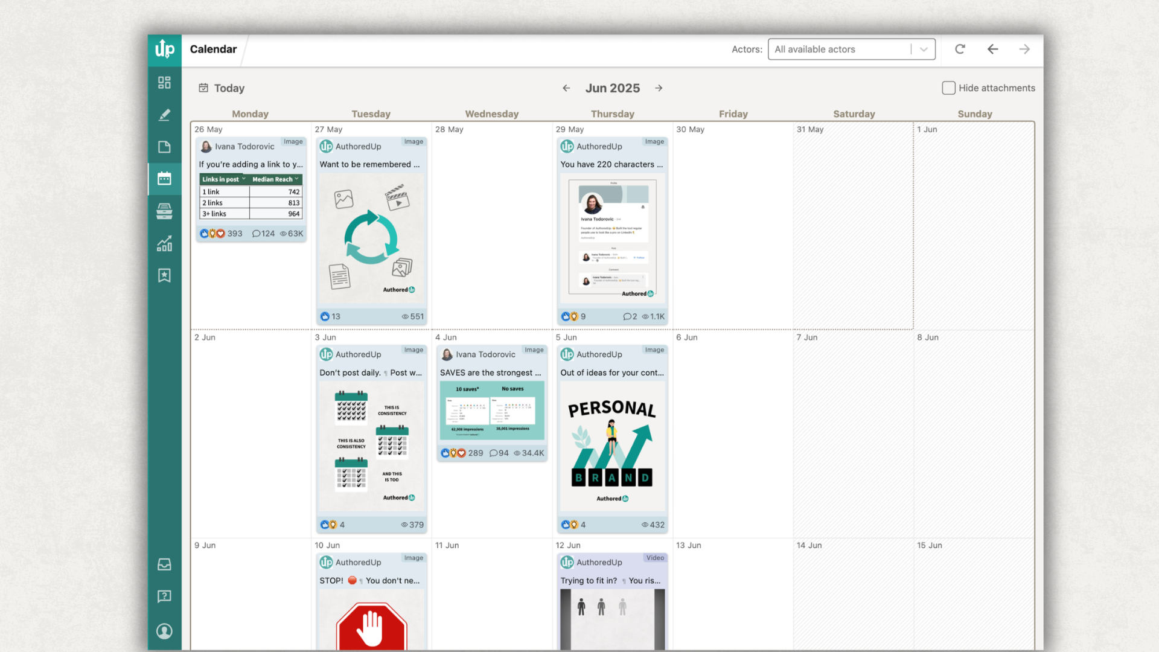Click the LinkedIn profile mockup thumbnail

pyautogui.click(x=612, y=238)
